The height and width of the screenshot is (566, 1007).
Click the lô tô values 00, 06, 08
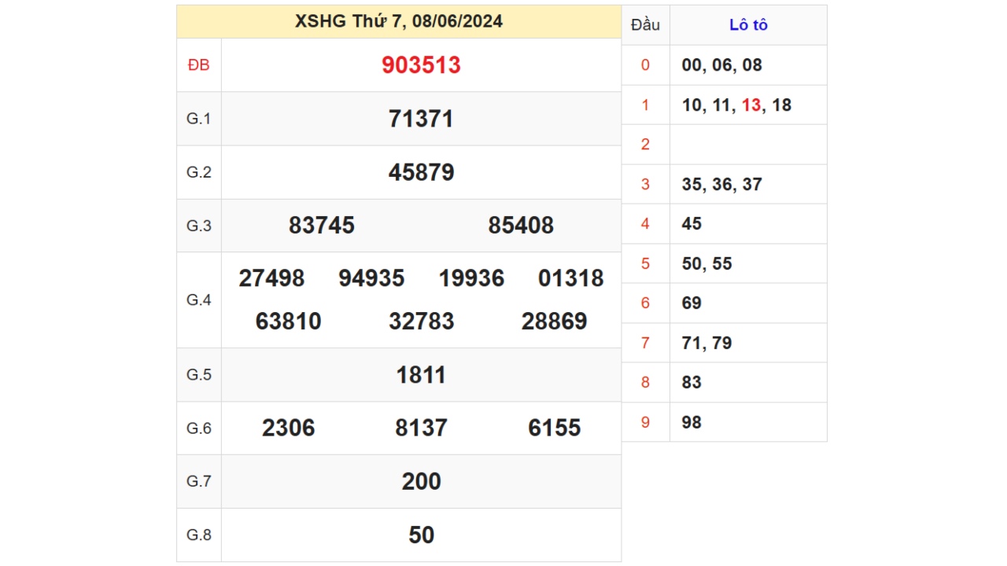tap(722, 65)
